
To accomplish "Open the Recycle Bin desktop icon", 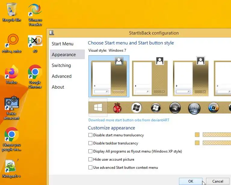I will [11, 13].
